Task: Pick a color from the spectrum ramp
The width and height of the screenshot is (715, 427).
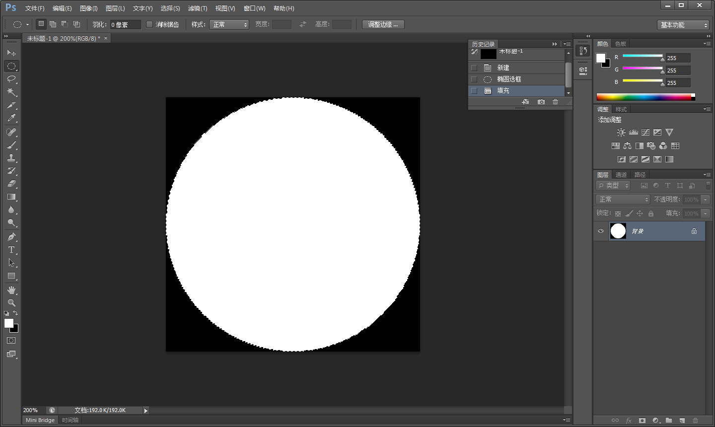Action: click(x=645, y=97)
